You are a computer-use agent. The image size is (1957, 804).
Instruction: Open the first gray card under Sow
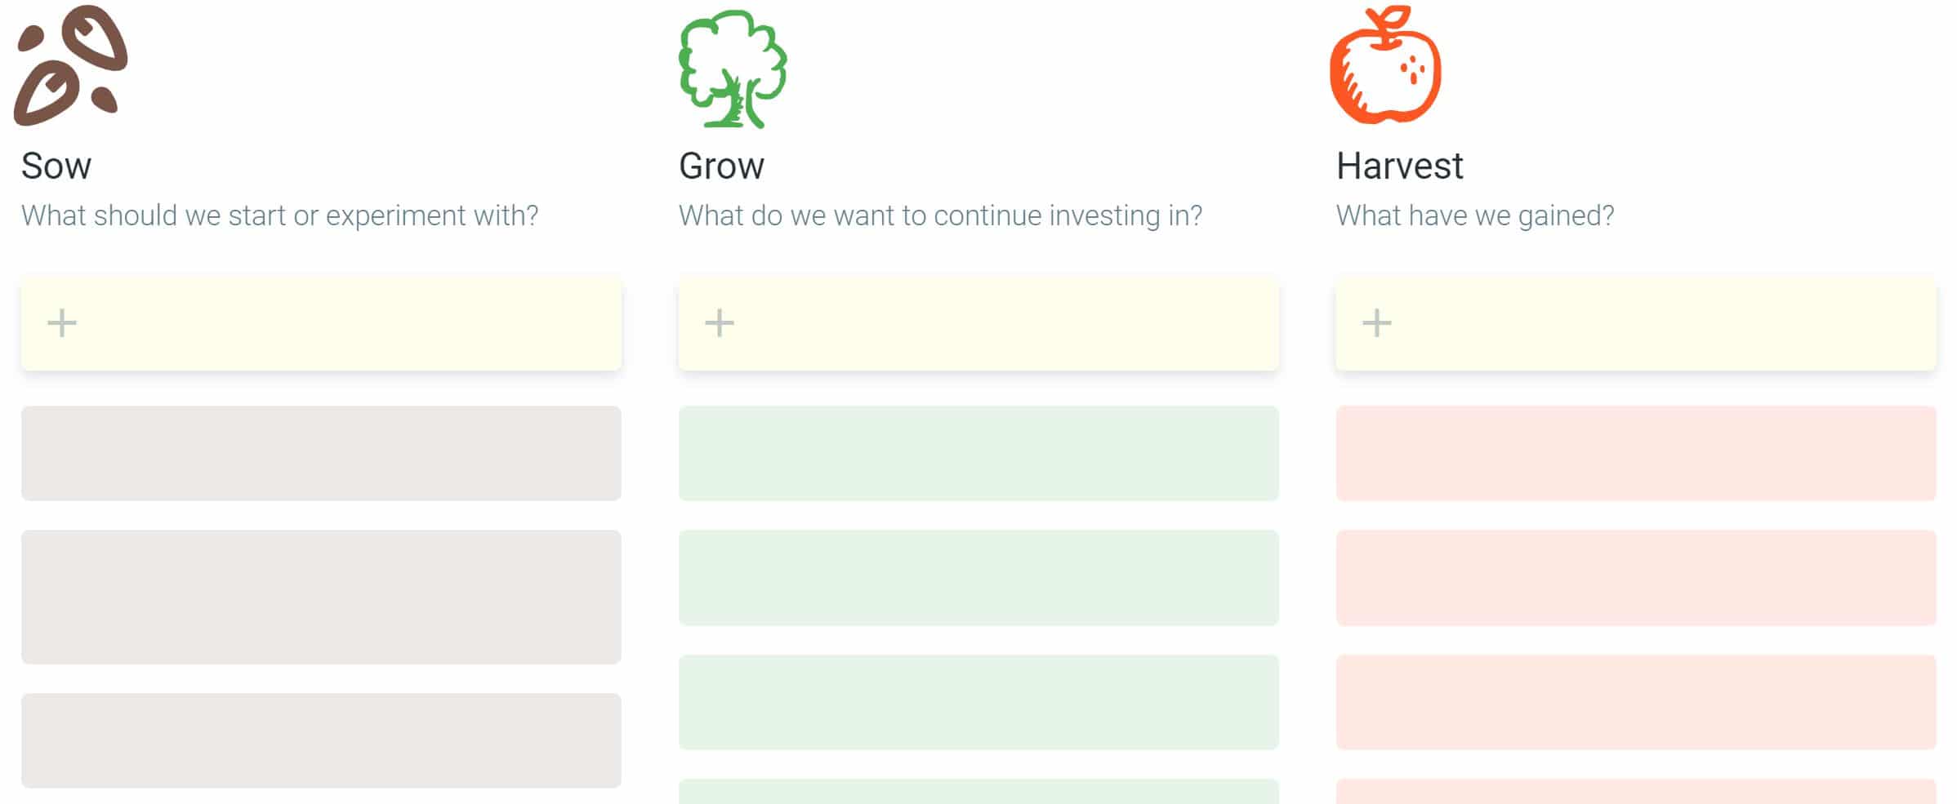coord(321,453)
